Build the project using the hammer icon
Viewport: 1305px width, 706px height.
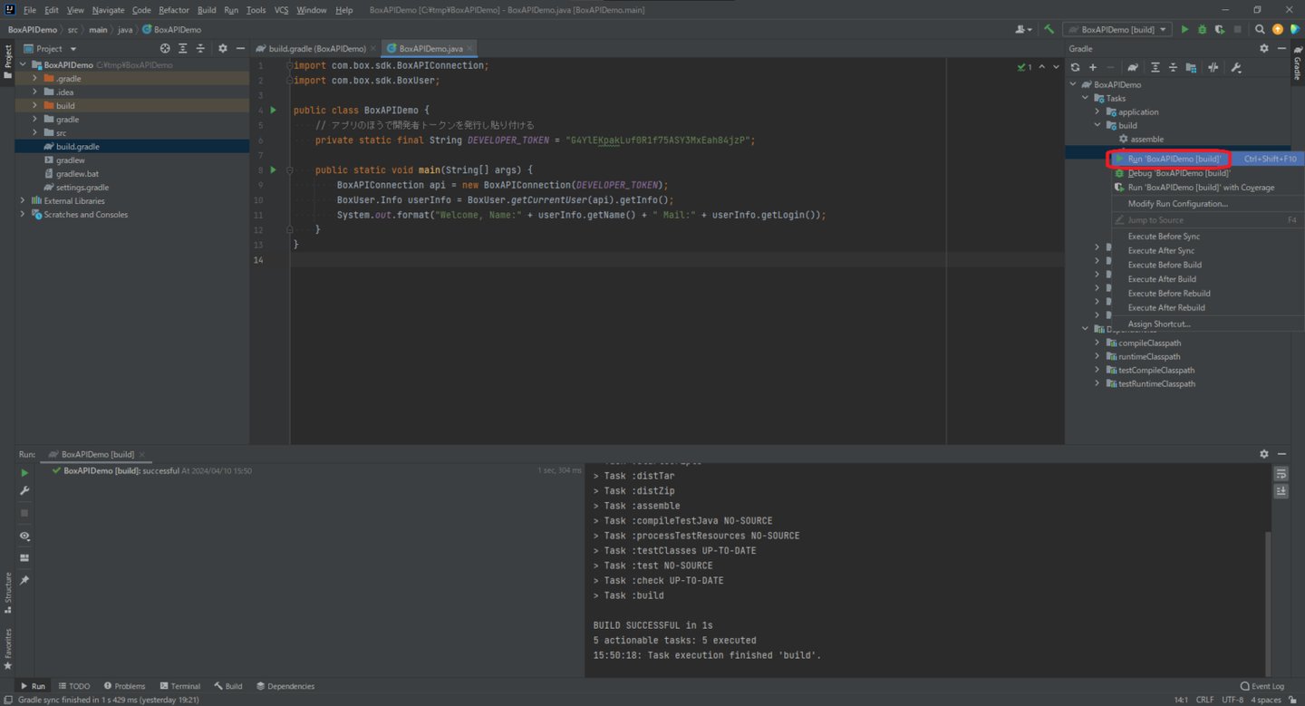1050,29
